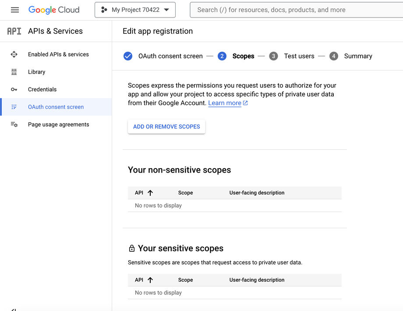Click the lock icon beside sensitive scopes
This screenshot has height=311, width=403.
131,248
